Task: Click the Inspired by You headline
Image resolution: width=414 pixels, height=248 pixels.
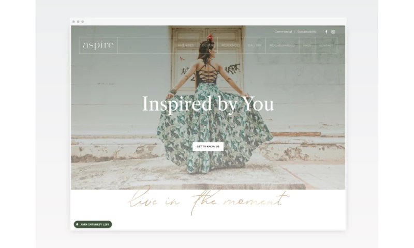Action: pyautogui.click(x=208, y=104)
